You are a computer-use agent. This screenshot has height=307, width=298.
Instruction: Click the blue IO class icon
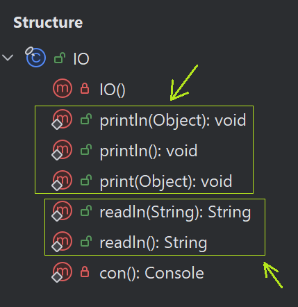pyautogui.click(x=35, y=57)
